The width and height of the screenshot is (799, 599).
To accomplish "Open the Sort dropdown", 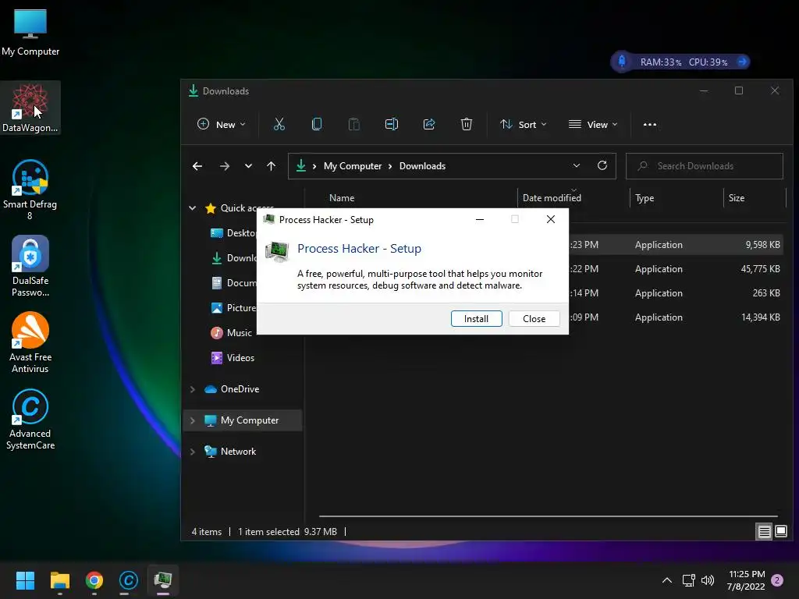I will click(524, 124).
